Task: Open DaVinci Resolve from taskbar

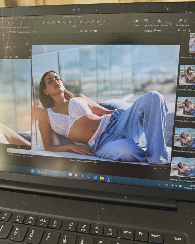Action: pyautogui.click(x=89, y=177)
